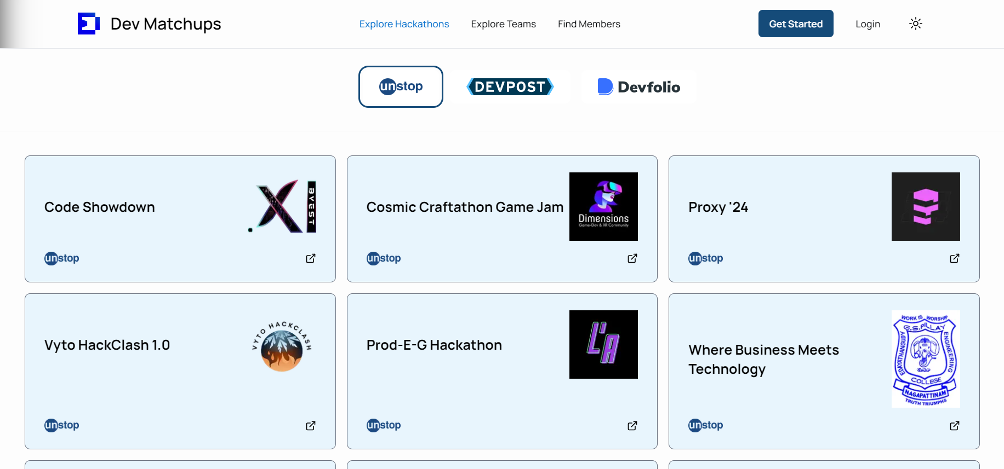Open external link for Prod-E-G Hackathon
The height and width of the screenshot is (469, 1004).
click(632, 426)
